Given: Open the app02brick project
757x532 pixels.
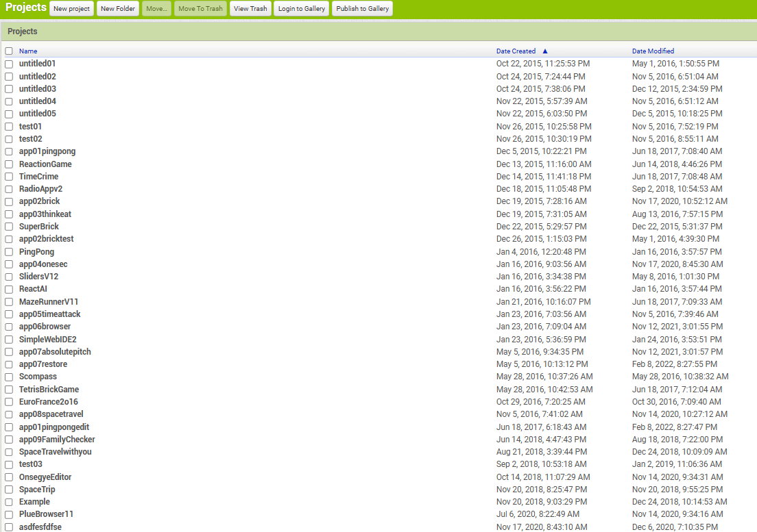Looking at the screenshot, I should click(39, 201).
